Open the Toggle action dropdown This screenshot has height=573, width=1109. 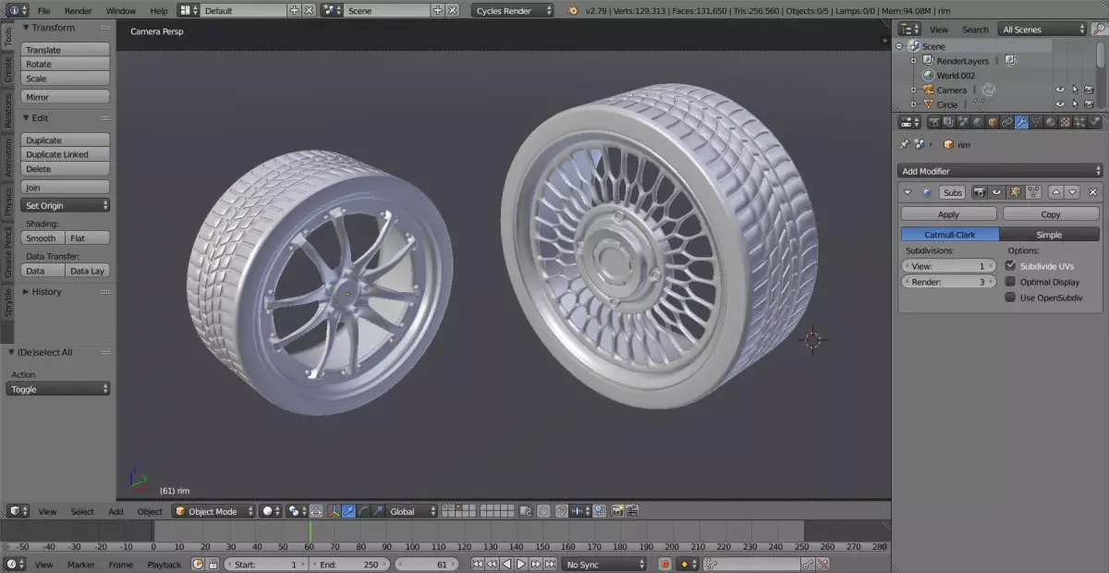pos(58,389)
